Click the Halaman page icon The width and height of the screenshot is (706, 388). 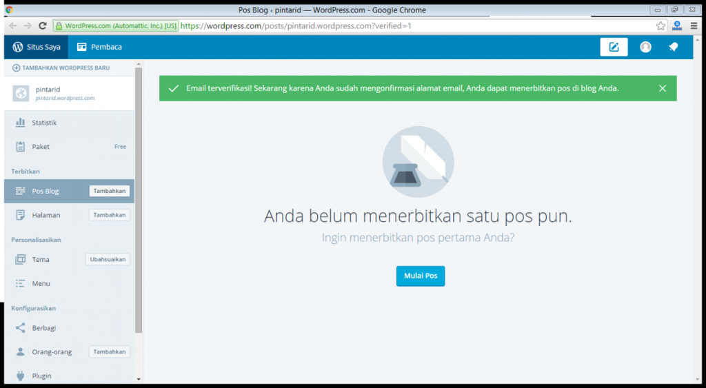(x=20, y=215)
